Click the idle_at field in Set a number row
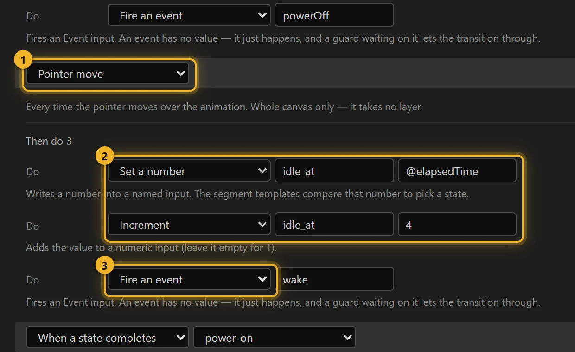The image size is (575, 352). (334, 171)
